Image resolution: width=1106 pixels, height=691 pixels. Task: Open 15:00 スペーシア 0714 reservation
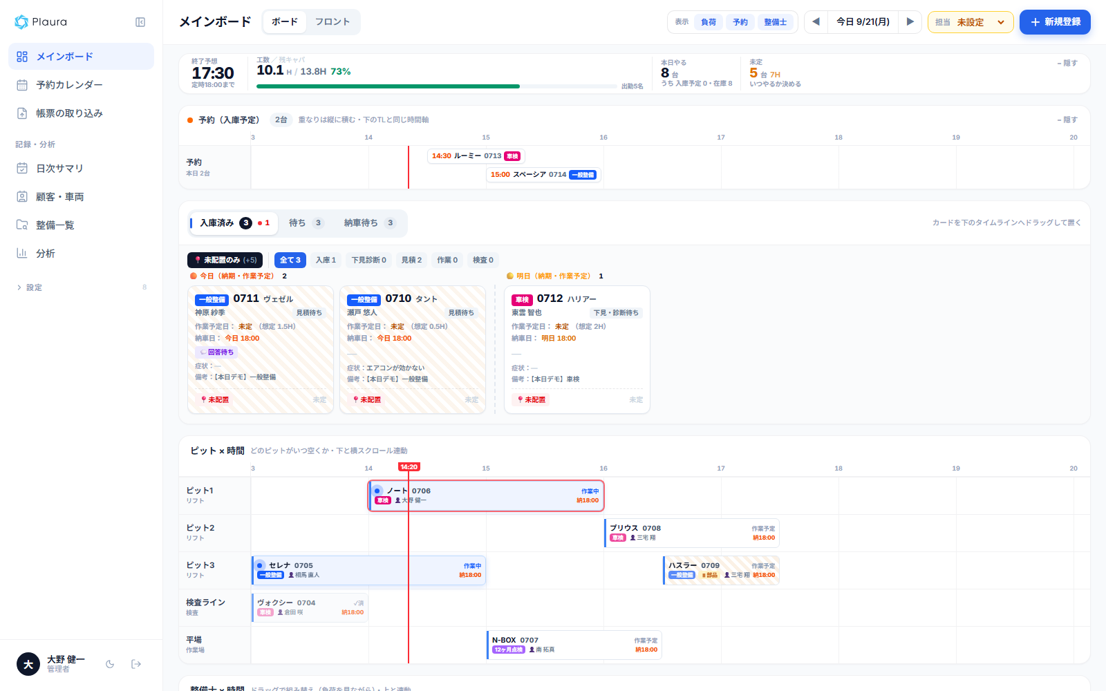pos(543,175)
